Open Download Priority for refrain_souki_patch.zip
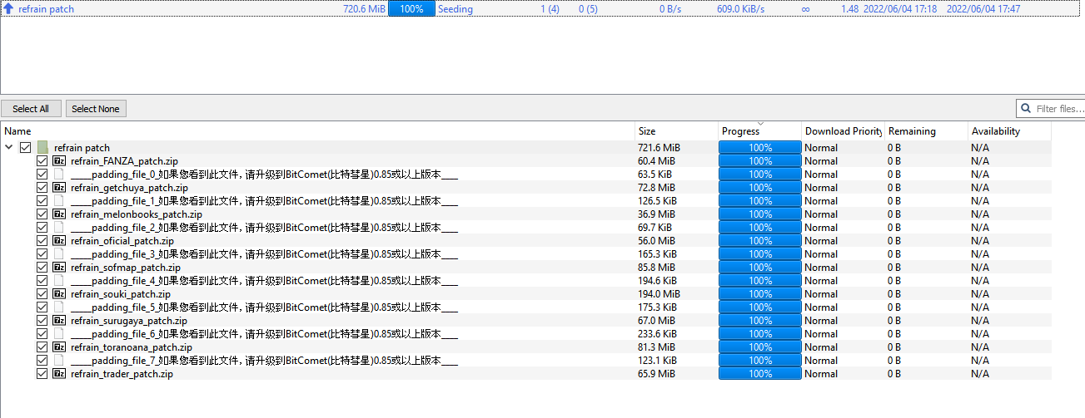This screenshot has width=1085, height=418. tap(843, 294)
